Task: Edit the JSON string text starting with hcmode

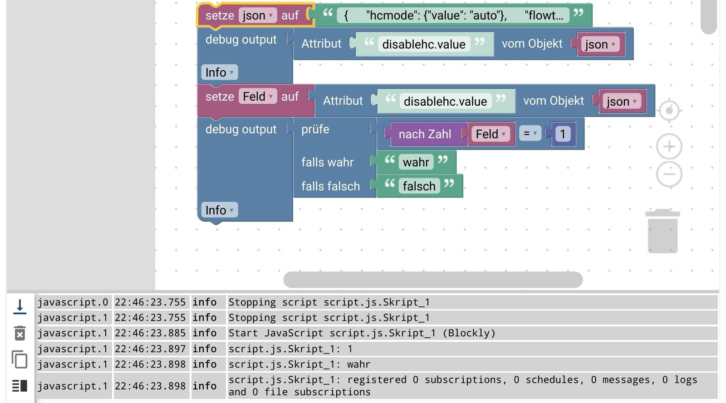Action: [x=453, y=15]
